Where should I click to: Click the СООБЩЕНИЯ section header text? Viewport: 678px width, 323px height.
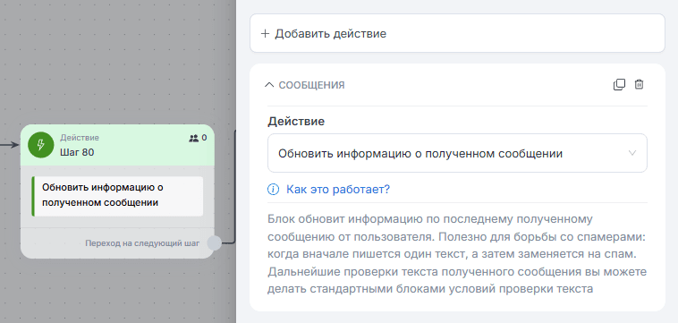click(311, 85)
